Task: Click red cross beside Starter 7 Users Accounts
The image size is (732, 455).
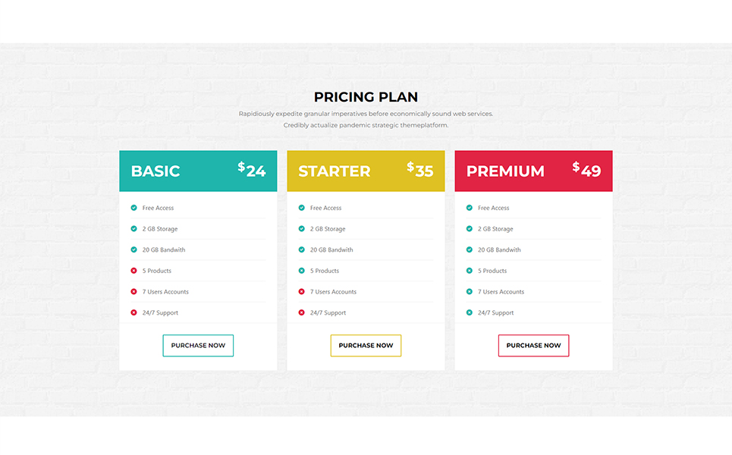Action: pyautogui.click(x=302, y=292)
